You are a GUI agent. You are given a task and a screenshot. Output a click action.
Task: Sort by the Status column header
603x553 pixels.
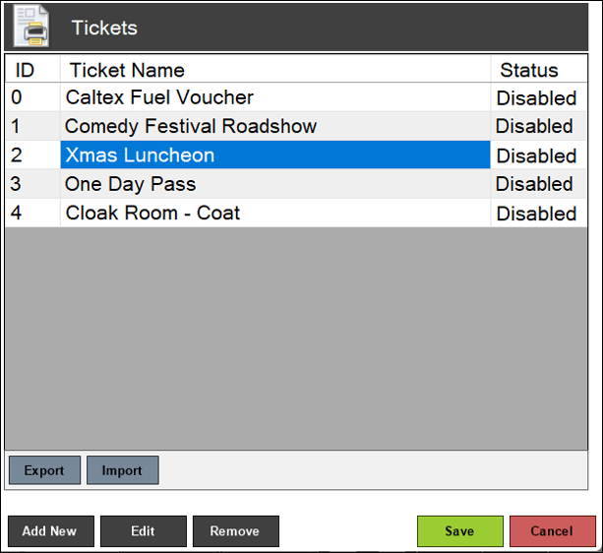coord(539,70)
